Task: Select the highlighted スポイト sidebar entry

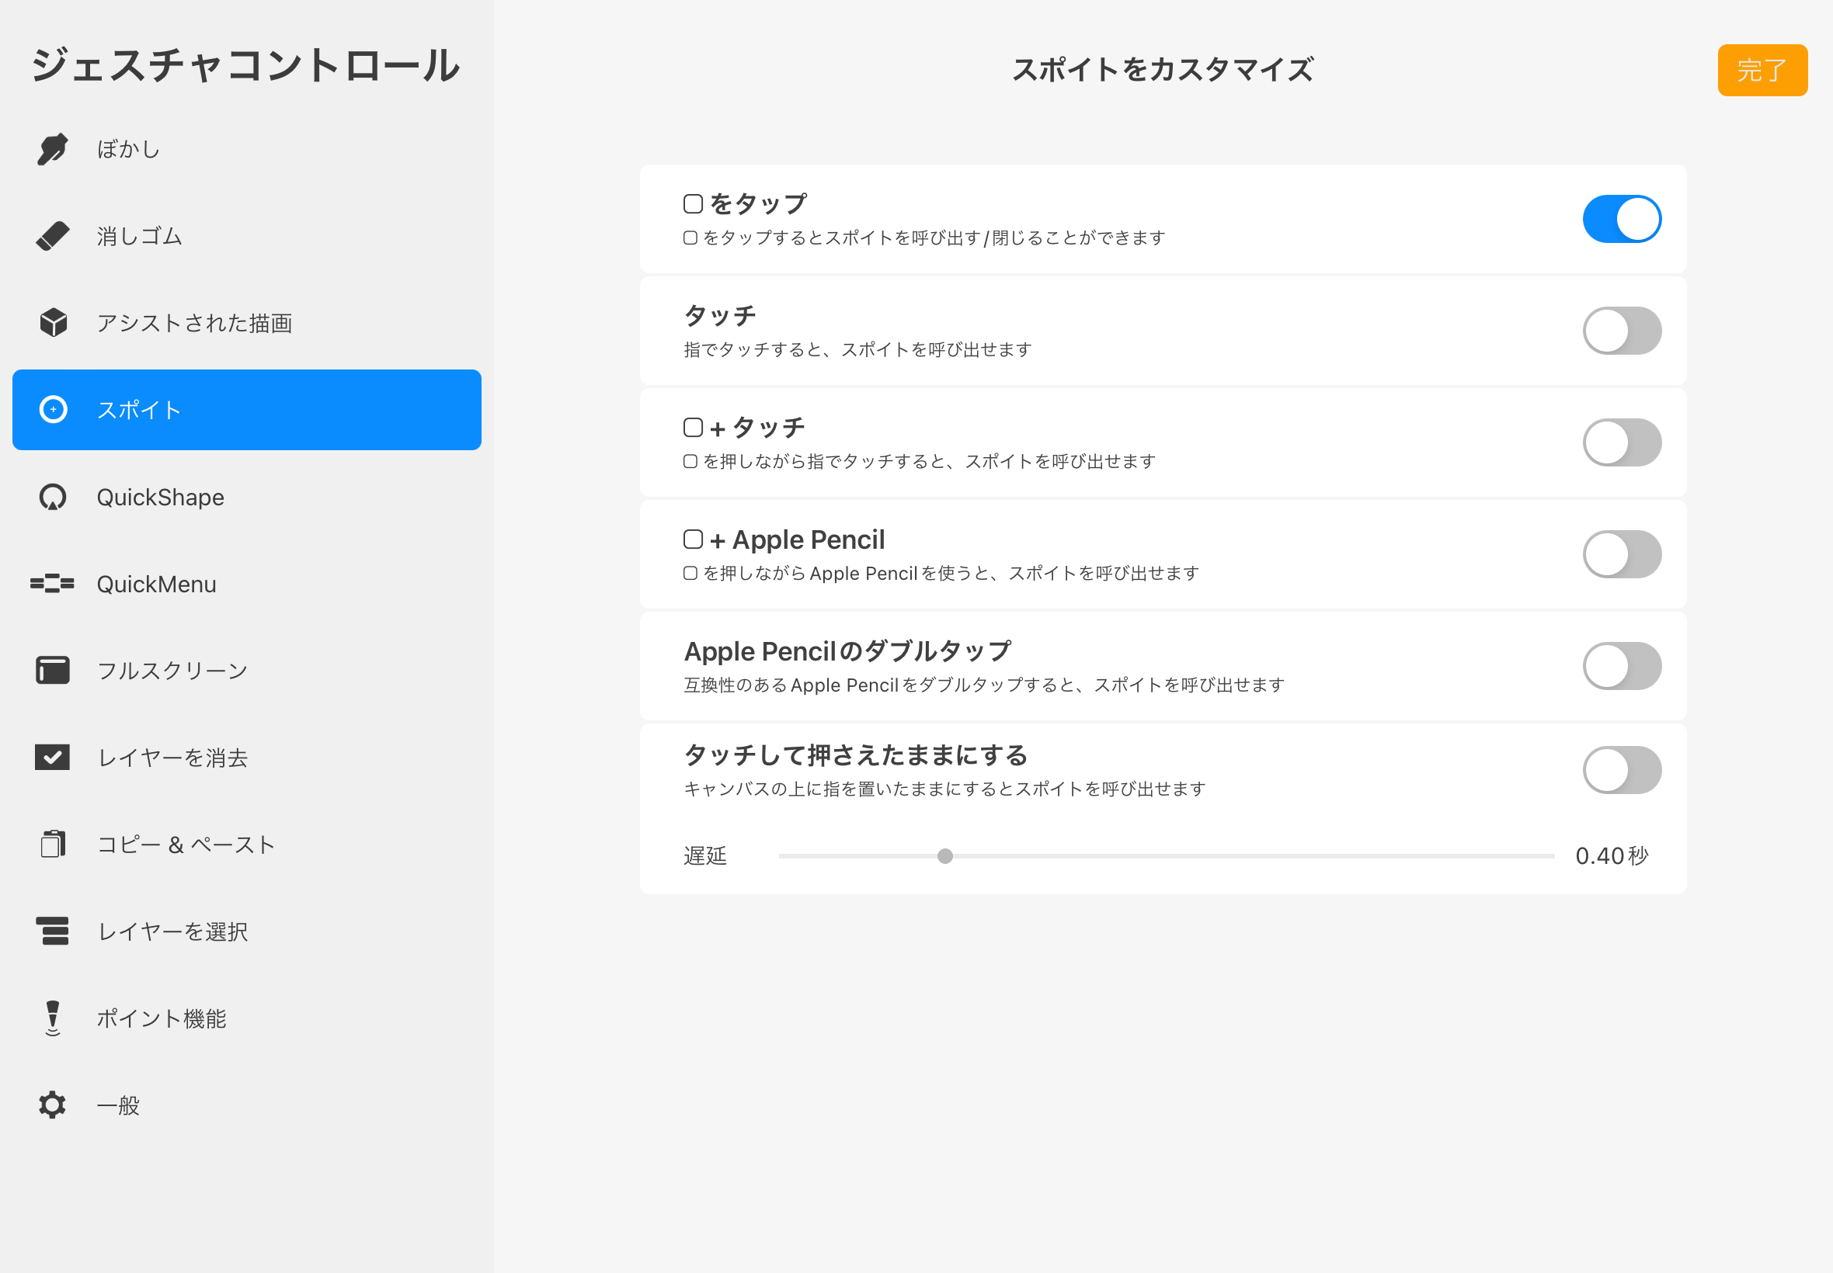Action: 246,410
